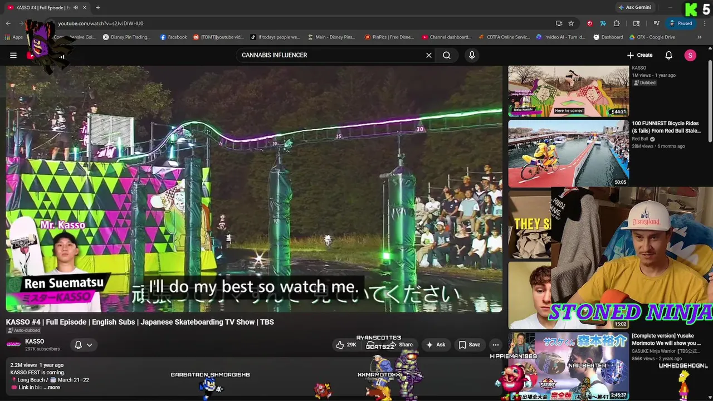Open the Yusuke Morimoto SASUKE video title

pyautogui.click(x=666, y=339)
